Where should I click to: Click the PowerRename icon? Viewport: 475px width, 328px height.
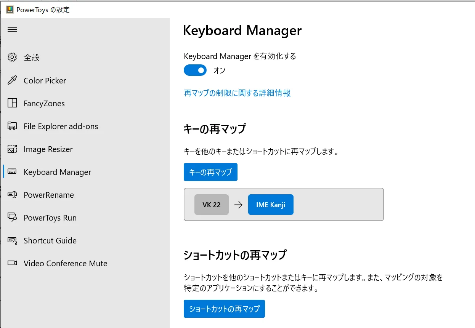pos(12,195)
